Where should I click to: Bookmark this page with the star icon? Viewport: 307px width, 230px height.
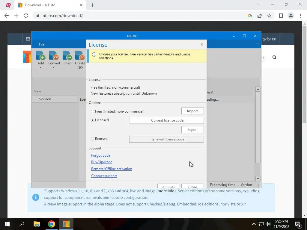[269, 16]
